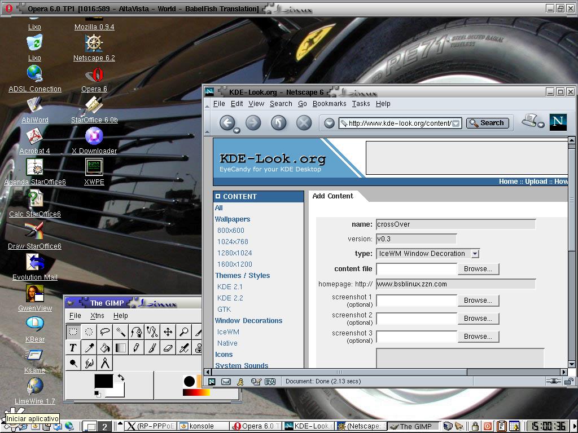Image resolution: width=578 pixels, height=433 pixels.
Task: Click the Netscape Search button
Action: click(x=487, y=123)
